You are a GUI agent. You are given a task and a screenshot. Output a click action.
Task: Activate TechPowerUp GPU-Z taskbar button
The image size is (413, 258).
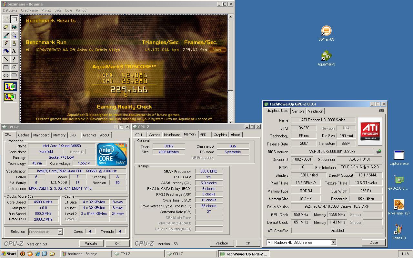coord(243,254)
